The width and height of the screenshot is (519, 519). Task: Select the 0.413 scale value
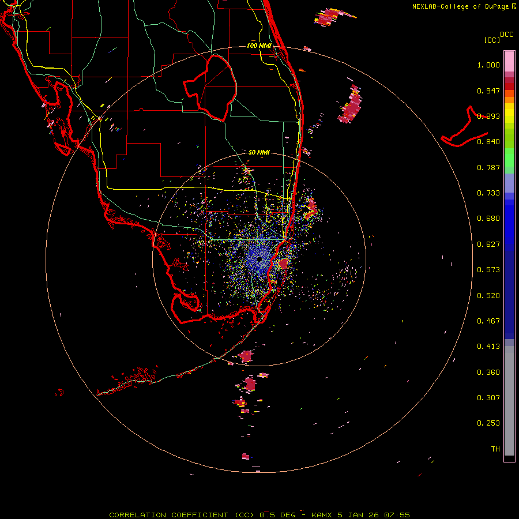point(488,347)
